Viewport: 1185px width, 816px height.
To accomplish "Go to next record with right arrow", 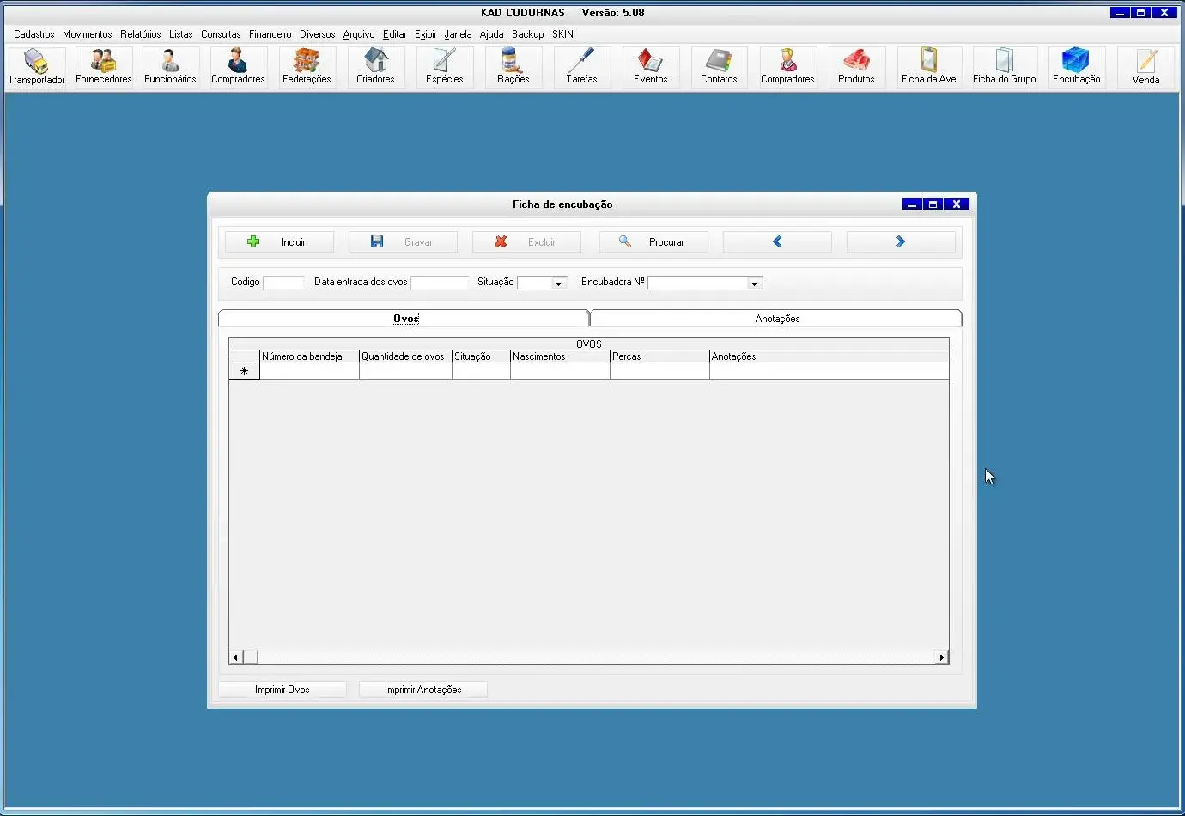I will 901,242.
